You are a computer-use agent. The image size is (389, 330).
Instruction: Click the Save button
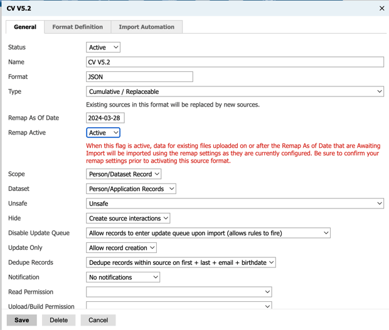tap(22, 320)
